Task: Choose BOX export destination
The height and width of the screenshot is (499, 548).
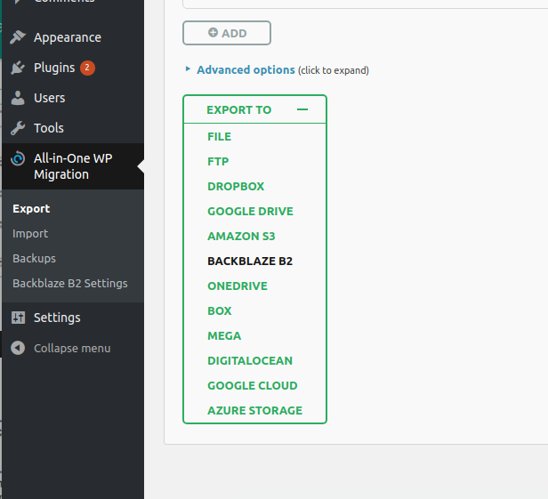Action: click(220, 311)
